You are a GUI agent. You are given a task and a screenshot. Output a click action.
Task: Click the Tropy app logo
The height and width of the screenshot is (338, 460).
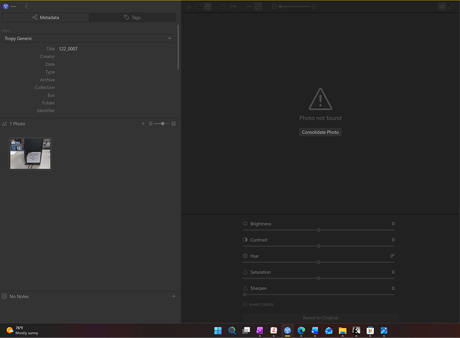point(5,6)
